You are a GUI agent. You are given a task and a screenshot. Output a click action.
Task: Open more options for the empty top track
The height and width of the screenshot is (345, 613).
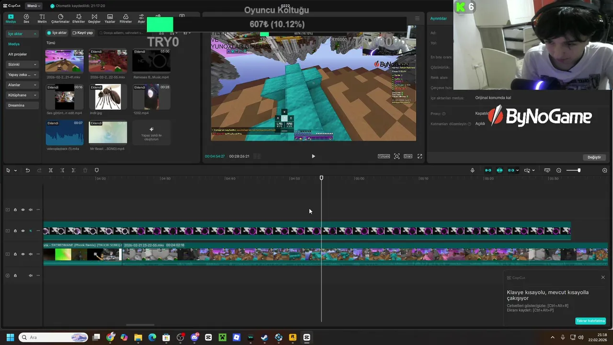[x=38, y=210]
